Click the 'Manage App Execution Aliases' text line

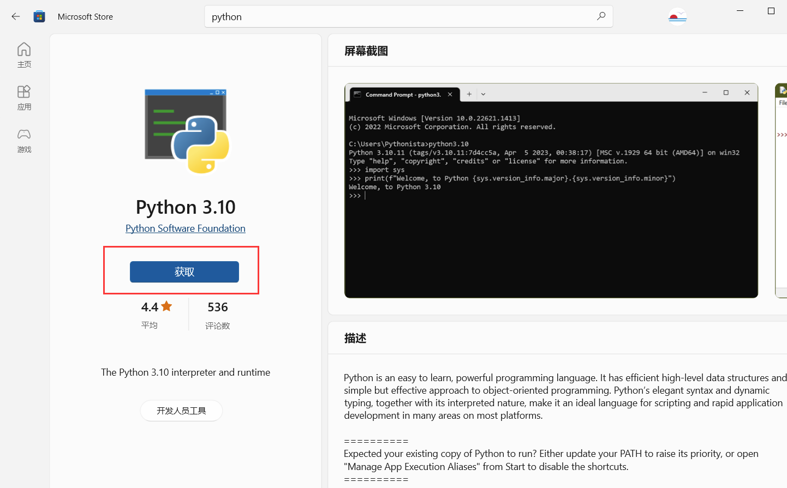tap(486, 467)
